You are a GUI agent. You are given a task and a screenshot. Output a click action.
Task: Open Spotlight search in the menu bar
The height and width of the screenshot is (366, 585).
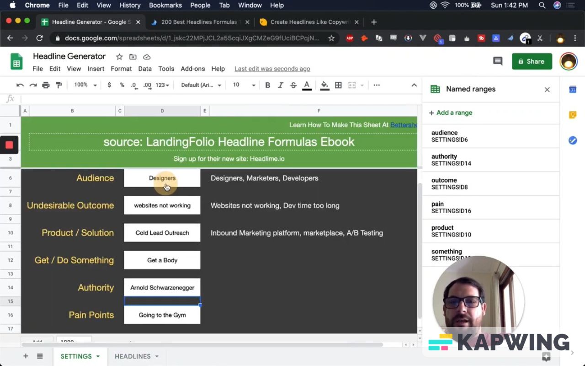(x=542, y=5)
